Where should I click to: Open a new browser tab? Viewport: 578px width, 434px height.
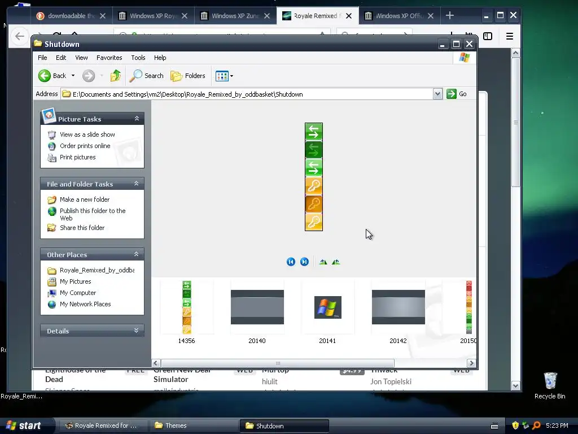450,15
